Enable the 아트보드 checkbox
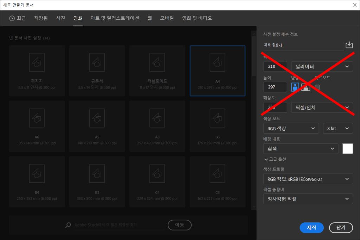Screen dimensions: 360x240 pyautogui.click(x=317, y=87)
